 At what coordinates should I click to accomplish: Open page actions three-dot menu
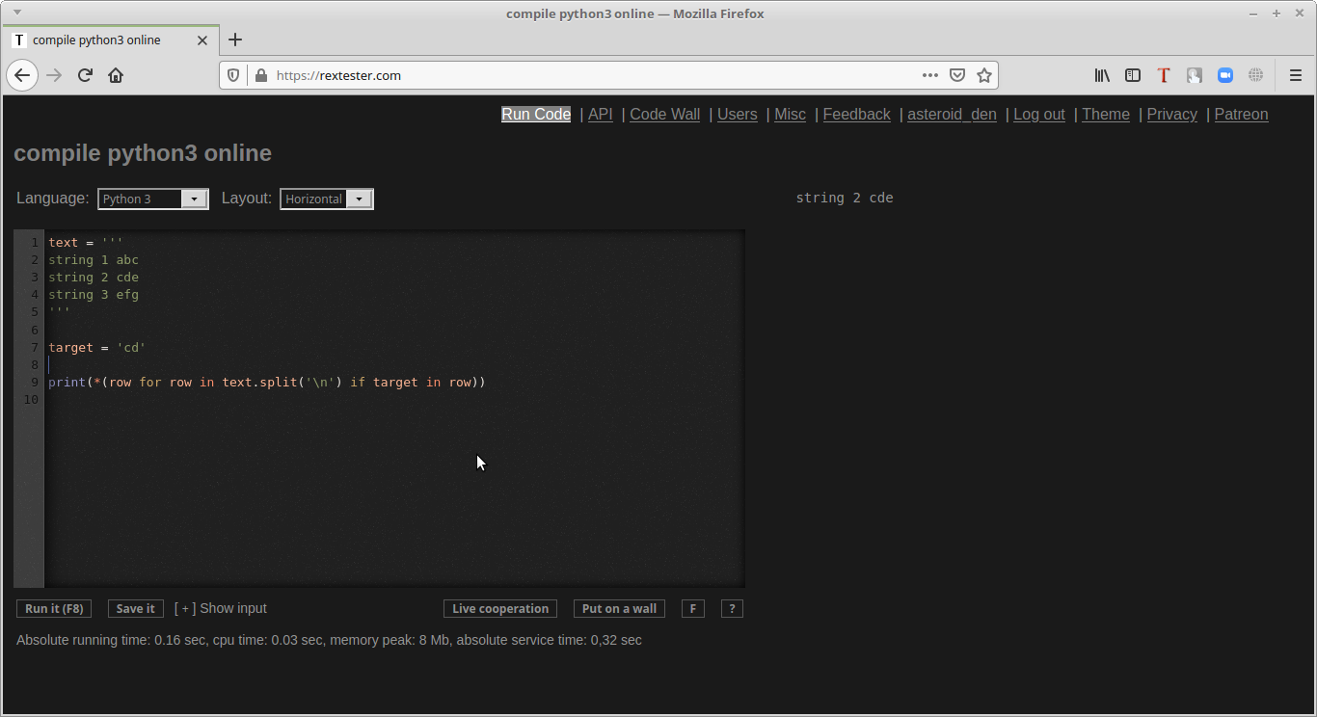pyautogui.click(x=929, y=75)
